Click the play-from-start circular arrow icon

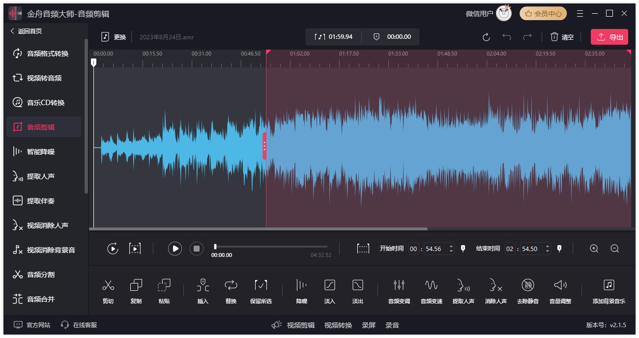[x=113, y=249]
